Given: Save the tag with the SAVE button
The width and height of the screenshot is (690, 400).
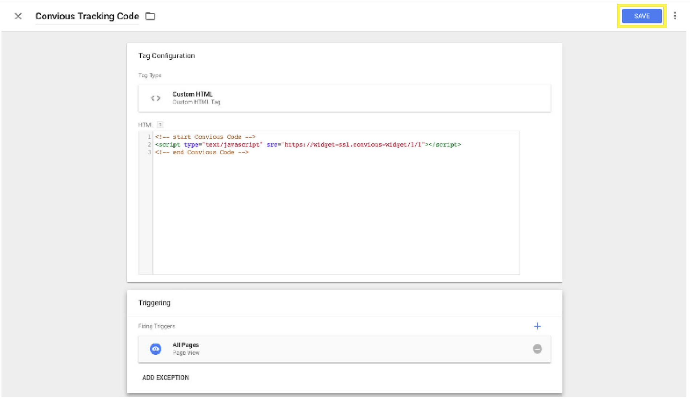Looking at the screenshot, I should coord(641,16).
